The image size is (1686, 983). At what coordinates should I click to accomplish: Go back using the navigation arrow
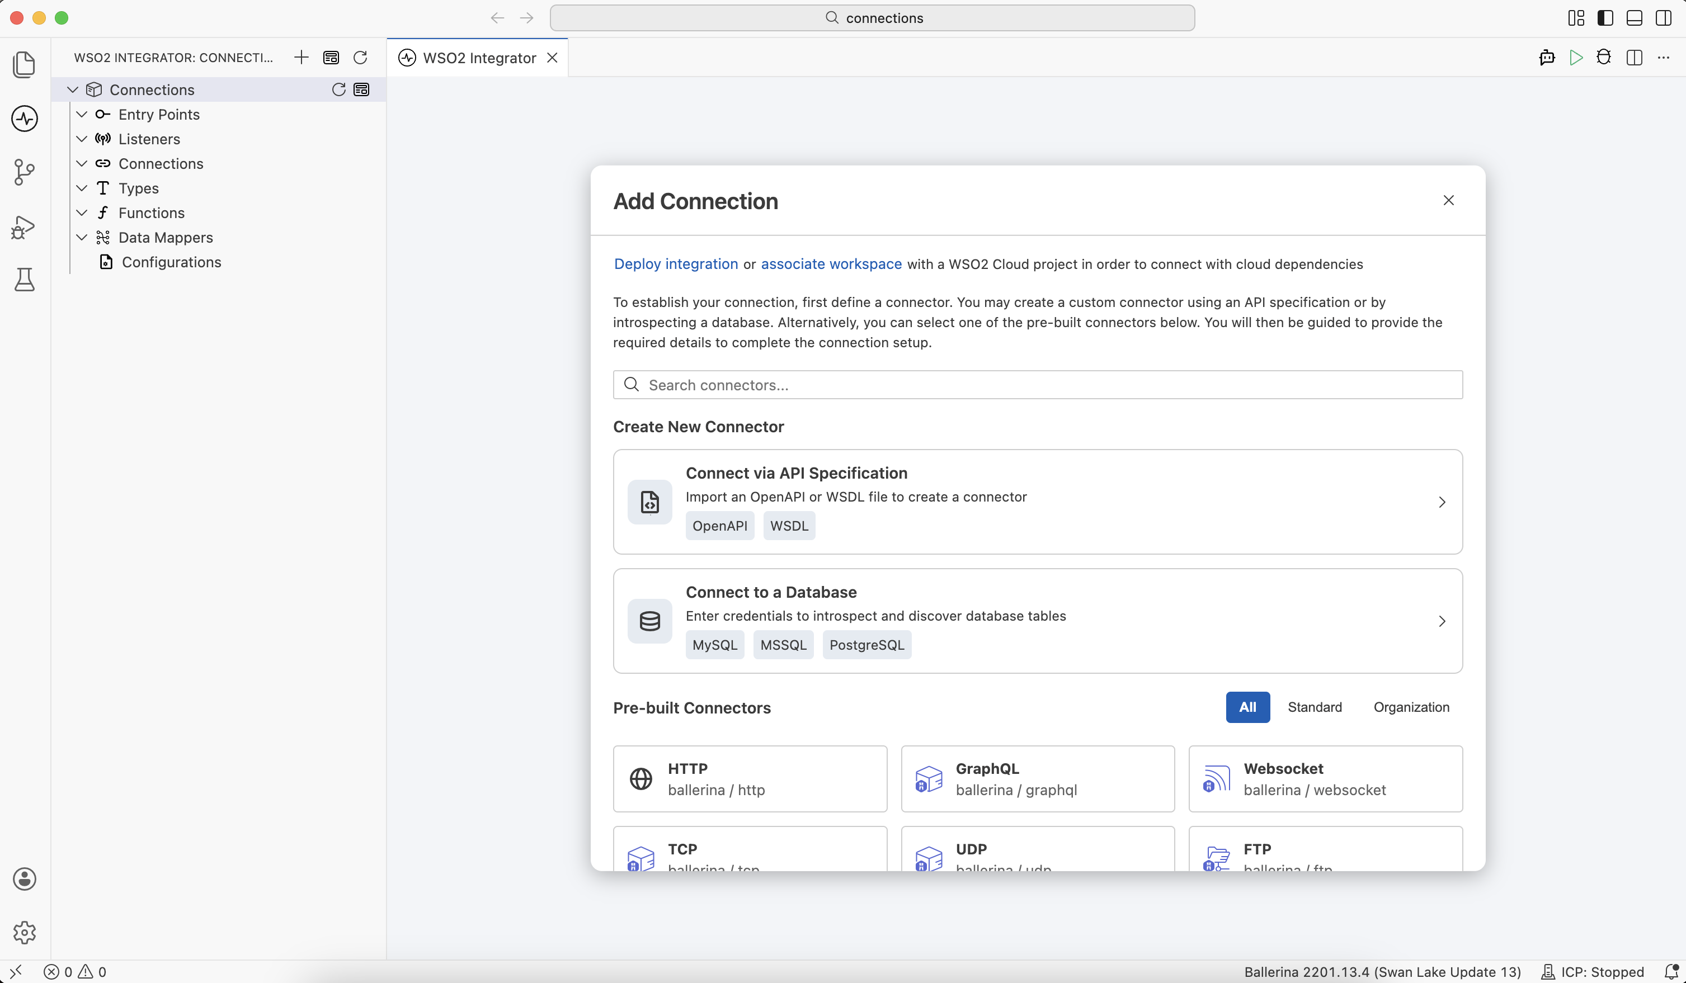497,18
